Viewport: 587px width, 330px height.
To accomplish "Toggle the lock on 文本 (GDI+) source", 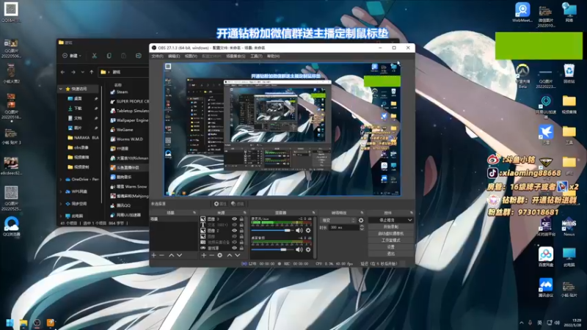I will (x=241, y=225).
